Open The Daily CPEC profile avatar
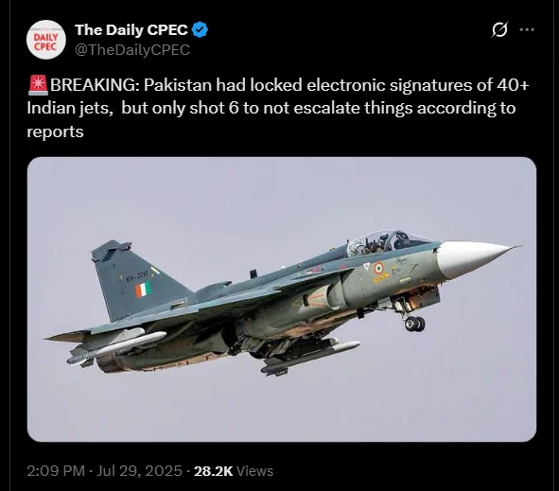 tap(46, 40)
